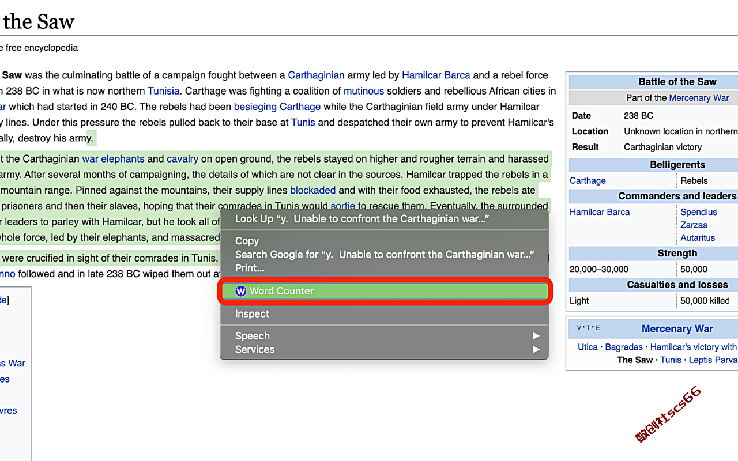Image resolution: width=738 pixels, height=461 pixels.
Task: Open the war elephants link
Action: point(113,159)
